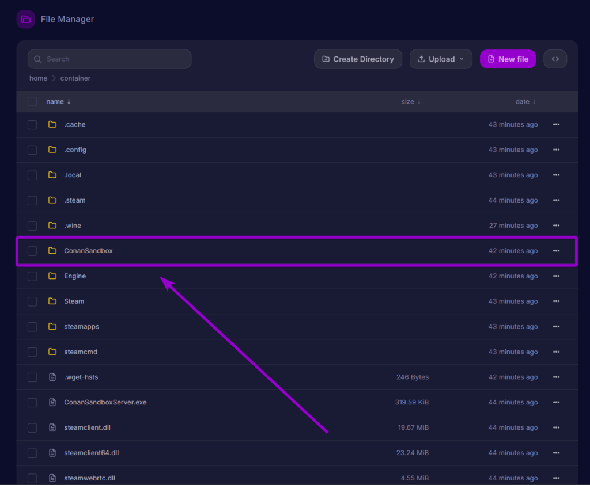
Task: Open options menu for .wget-hsts file
Action: [x=556, y=377]
